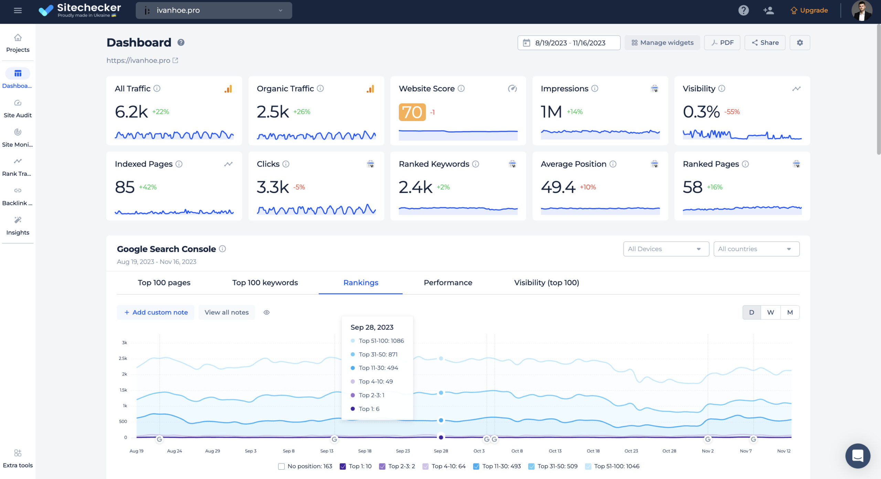881x479 pixels.
Task: Uncheck the Top 1 legend checkbox
Action: click(x=343, y=466)
